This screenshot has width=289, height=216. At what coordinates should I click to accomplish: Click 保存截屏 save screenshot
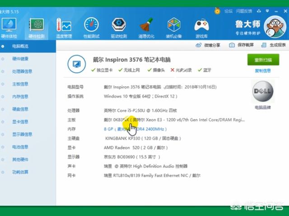coord(242,45)
